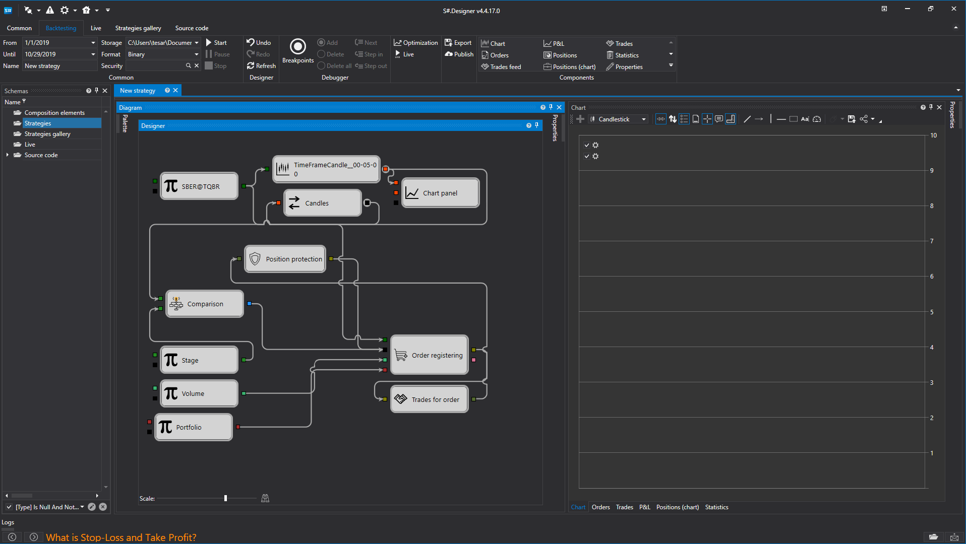Open the Stop-Loss and Take Profit link
Screen dimensions: 966x544
pos(121,537)
